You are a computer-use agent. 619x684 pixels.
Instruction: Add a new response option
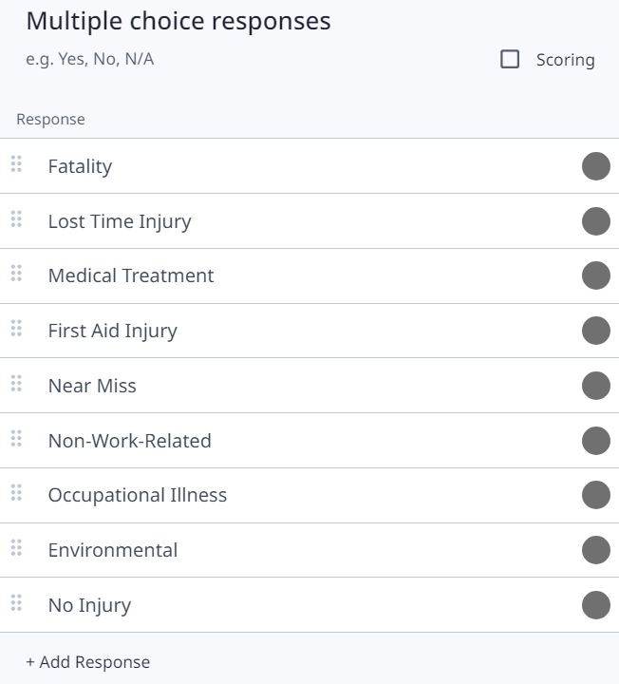[x=87, y=662]
